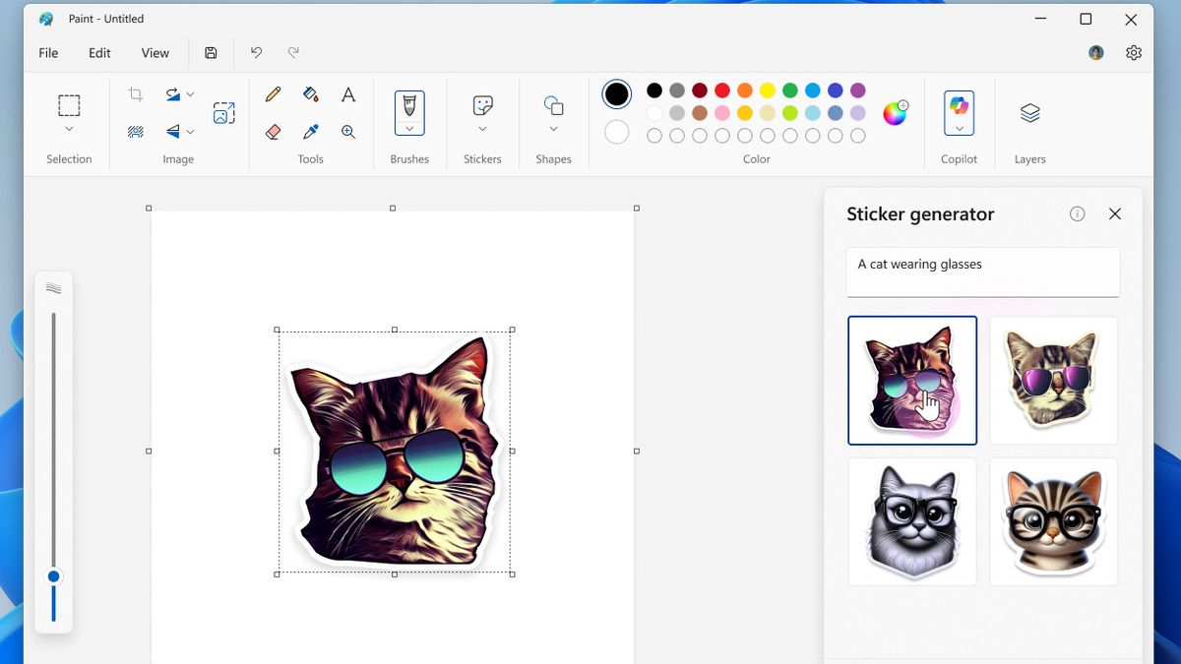Image resolution: width=1181 pixels, height=664 pixels.
Task: Open Edit colors rainbow wheel
Action: pyautogui.click(x=895, y=113)
